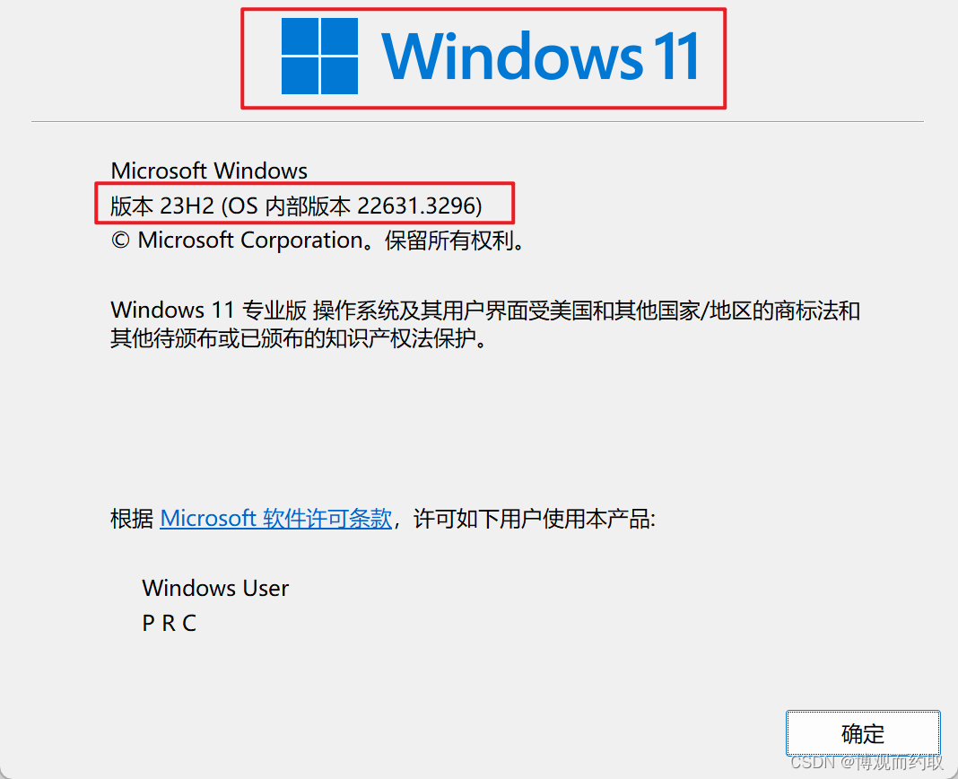This screenshot has height=779, width=958.
Task: Open the Microsoft 软件许可条款 link
Action: [x=275, y=519]
